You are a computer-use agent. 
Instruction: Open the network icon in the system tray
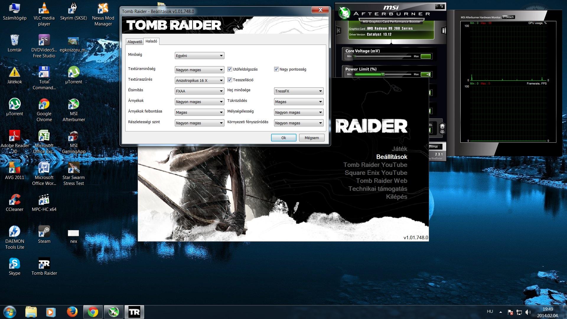point(519,312)
